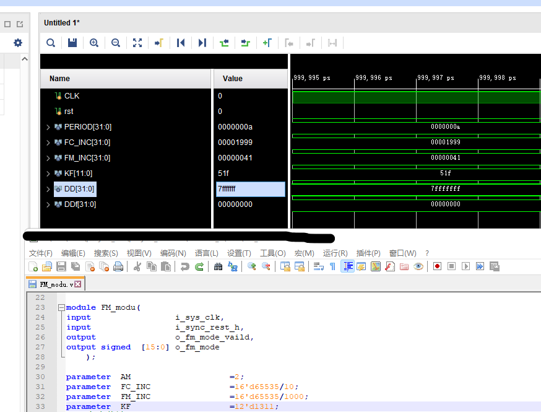Zoom in on the waveform
The width and height of the screenshot is (541, 412).
click(94, 43)
